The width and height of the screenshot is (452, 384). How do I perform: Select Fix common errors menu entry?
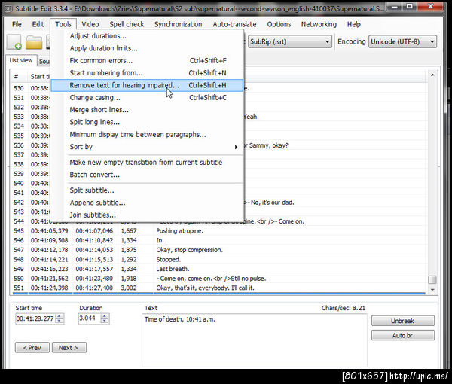[147, 61]
